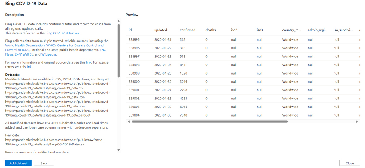Click the date cell 2020-01-26
This screenshot has height=168, width=365.
pyautogui.click(x=163, y=81)
